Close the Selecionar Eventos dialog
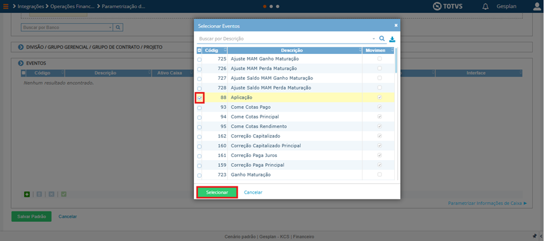 [x=396, y=26]
